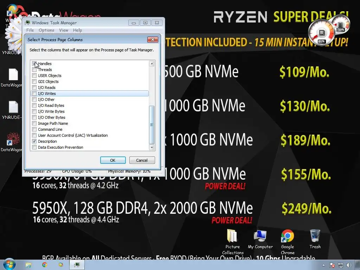The width and height of the screenshot is (360, 270).
Task: Check the USER Objects column
Action: tap(34, 76)
